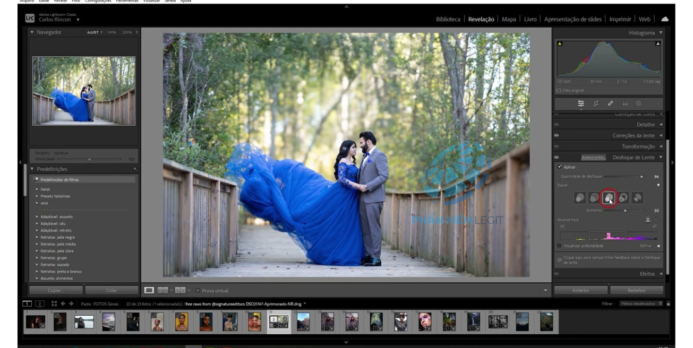
Task: Toggle the Aplicar checkbox
Action: 560,167
